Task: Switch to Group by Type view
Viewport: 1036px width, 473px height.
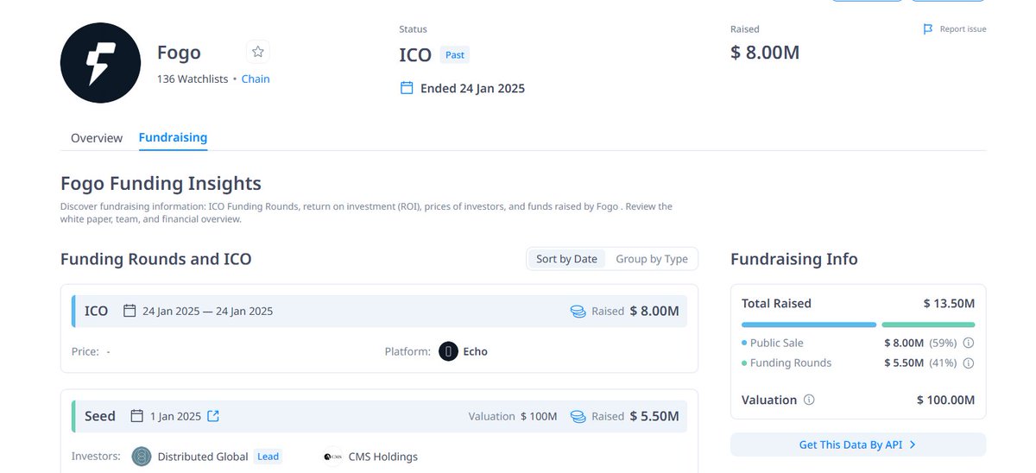Action: coord(652,259)
